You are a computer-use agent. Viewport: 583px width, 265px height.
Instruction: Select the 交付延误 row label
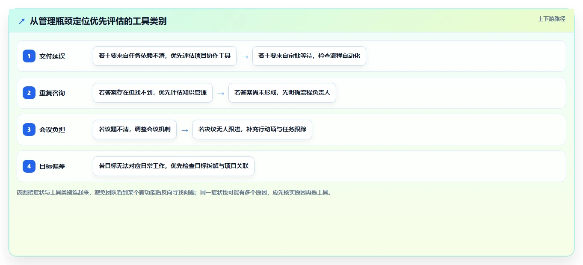[x=52, y=56]
